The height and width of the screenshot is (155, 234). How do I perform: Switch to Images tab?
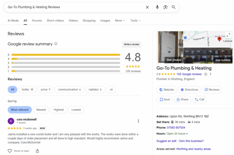105,20
